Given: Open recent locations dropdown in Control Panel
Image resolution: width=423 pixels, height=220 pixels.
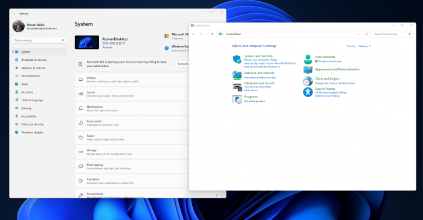Looking at the screenshot, I should 207,34.
